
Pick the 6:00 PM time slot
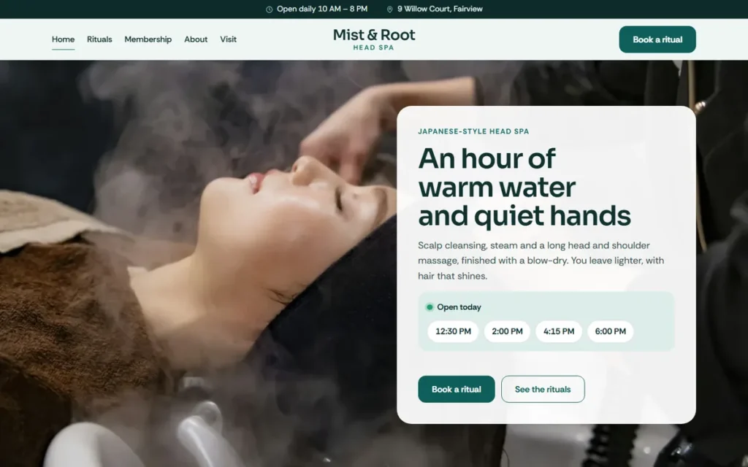coord(610,331)
